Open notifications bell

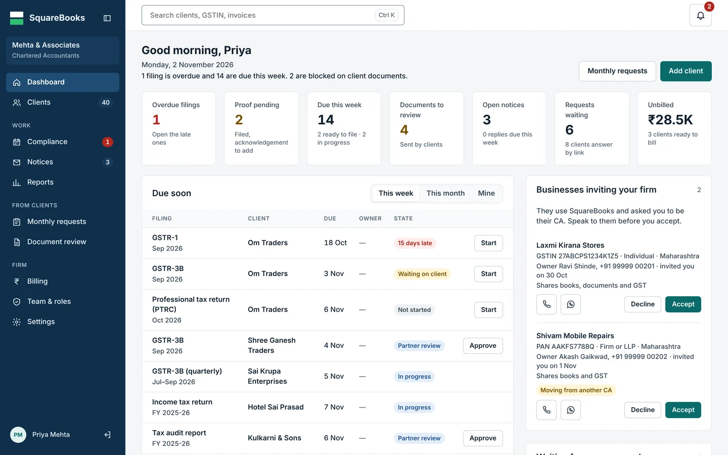pos(700,16)
